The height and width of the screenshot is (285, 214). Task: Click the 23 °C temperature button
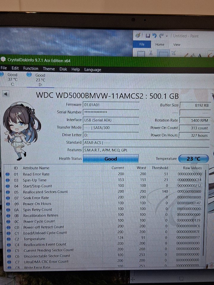193,159
